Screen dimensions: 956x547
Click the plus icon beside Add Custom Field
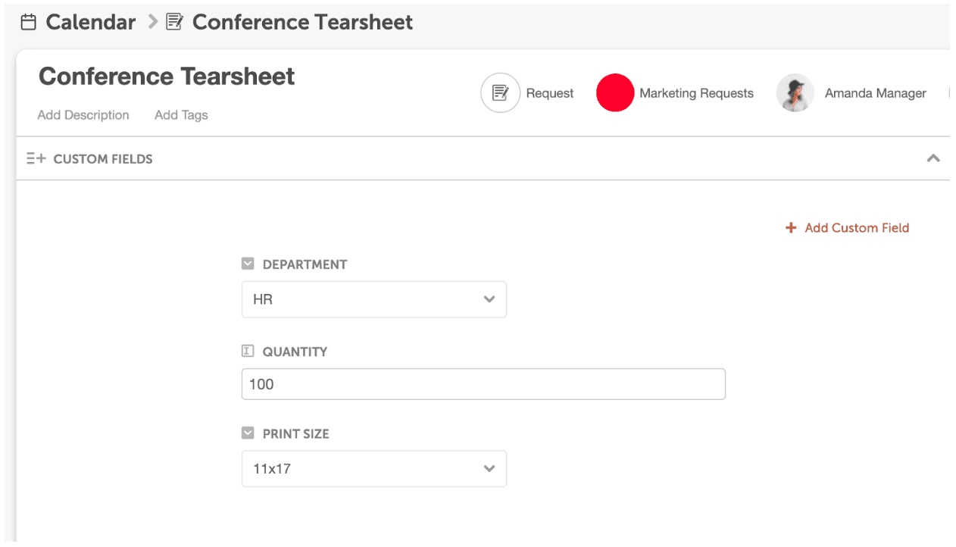coord(791,228)
